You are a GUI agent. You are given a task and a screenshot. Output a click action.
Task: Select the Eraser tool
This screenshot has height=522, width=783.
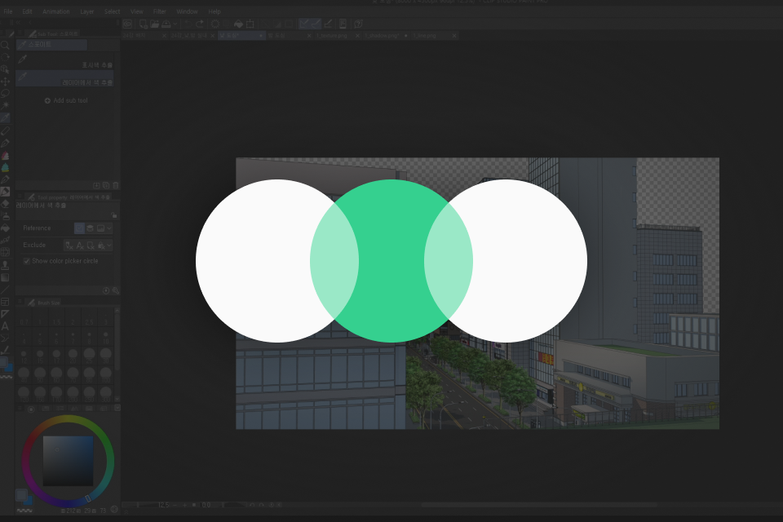(x=5, y=204)
